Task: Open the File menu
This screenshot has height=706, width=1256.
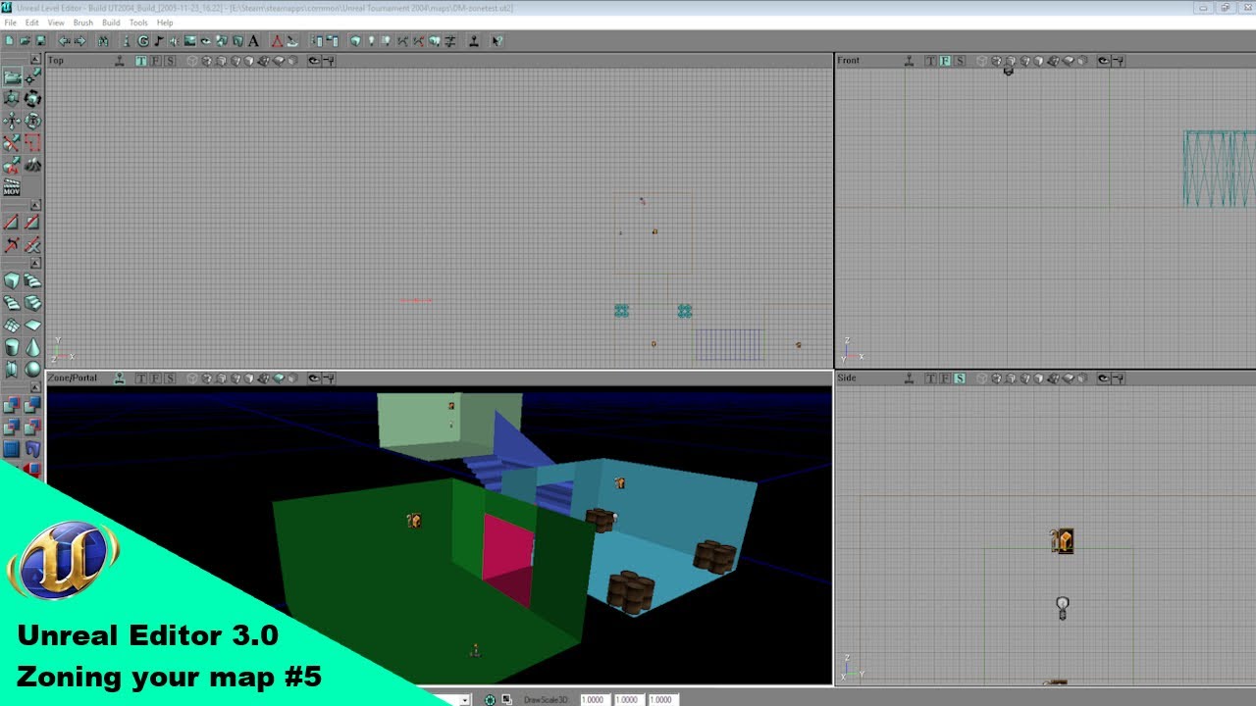Action: pyautogui.click(x=10, y=23)
